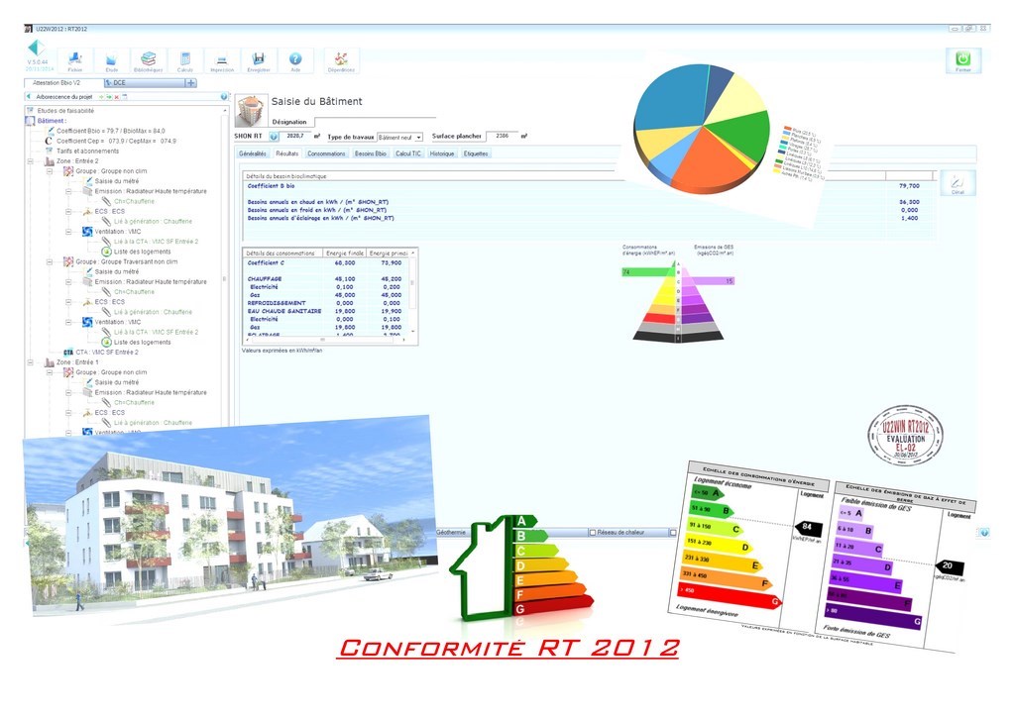1015x717 pixels.
Task: Click sheet icon after red X in Arborescence bar
Action: point(124,97)
